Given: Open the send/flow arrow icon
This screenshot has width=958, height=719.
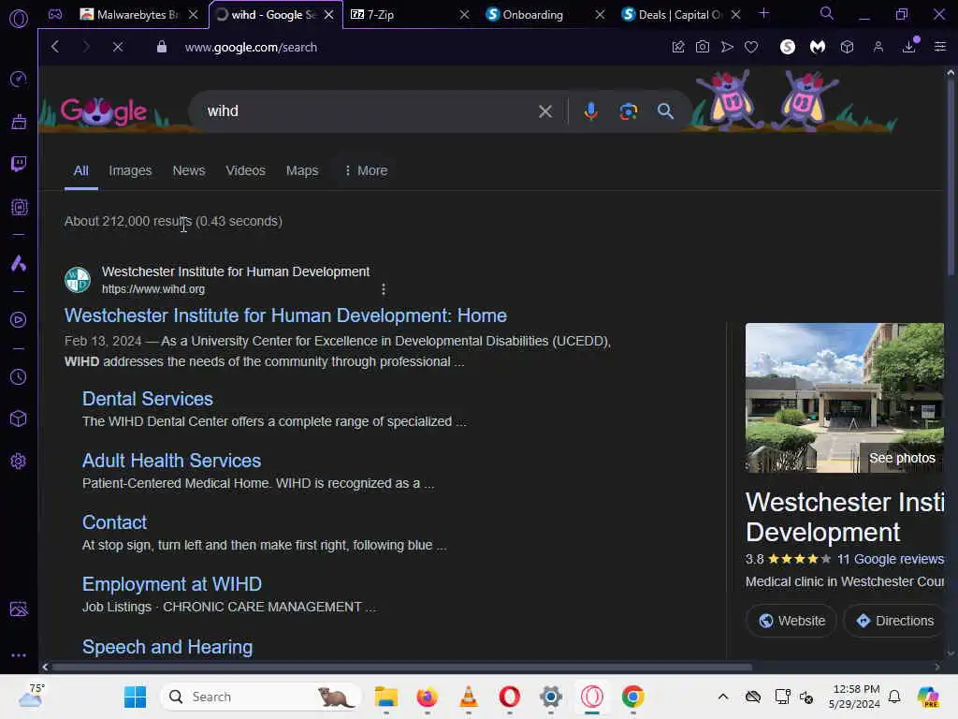Looking at the screenshot, I should click(x=727, y=47).
